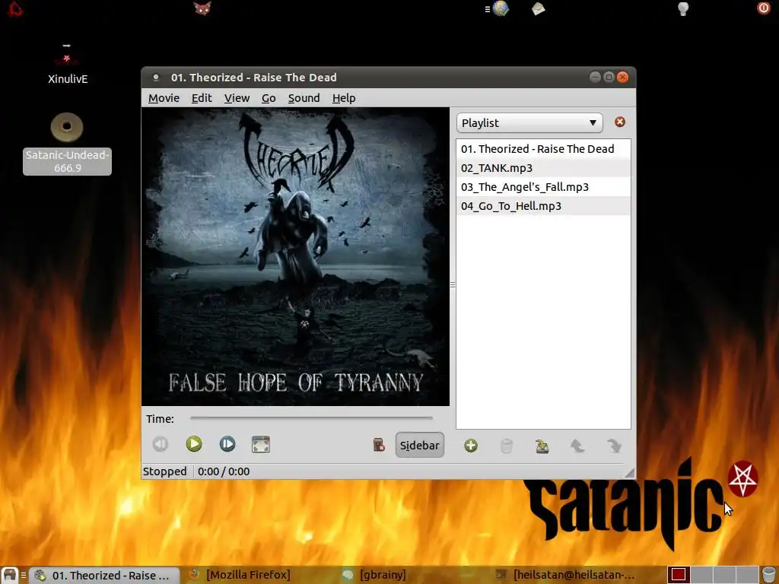
Task: Switch to heilsatan terminal taskbar entry
Action: click(x=566, y=575)
